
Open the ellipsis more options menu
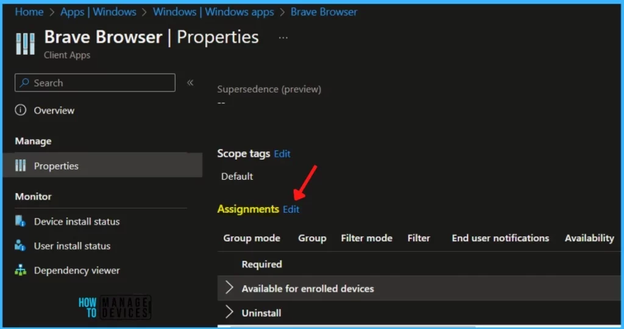(x=283, y=38)
